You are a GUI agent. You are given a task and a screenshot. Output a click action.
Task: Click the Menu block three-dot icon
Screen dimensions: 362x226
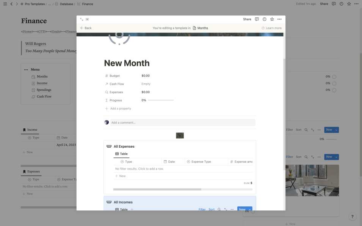tap(26, 70)
